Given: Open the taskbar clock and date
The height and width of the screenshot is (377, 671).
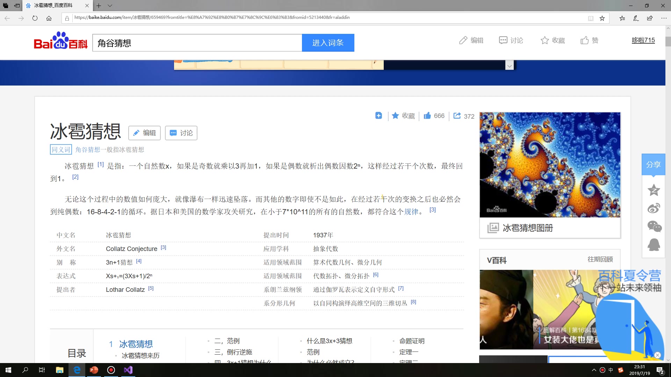Looking at the screenshot, I should point(640,370).
